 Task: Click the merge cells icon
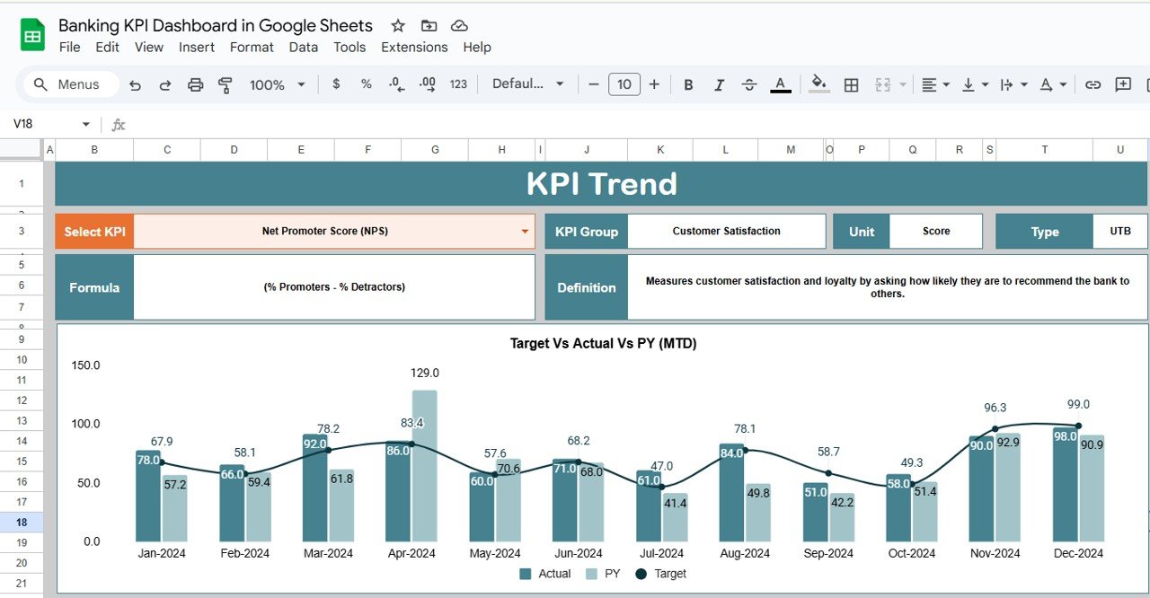point(882,84)
